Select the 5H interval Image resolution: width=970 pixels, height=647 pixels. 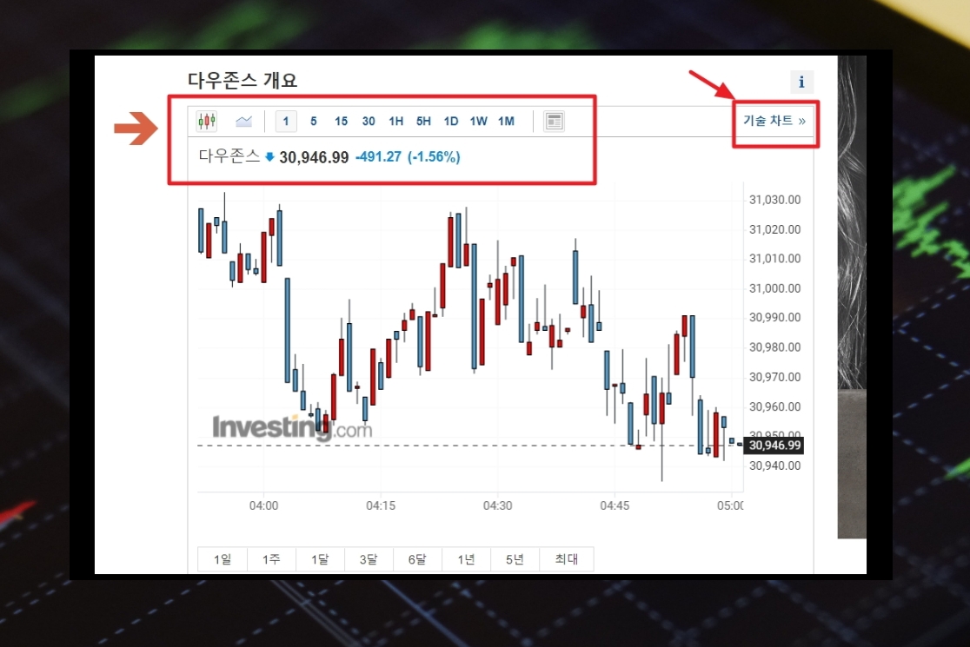pos(423,121)
